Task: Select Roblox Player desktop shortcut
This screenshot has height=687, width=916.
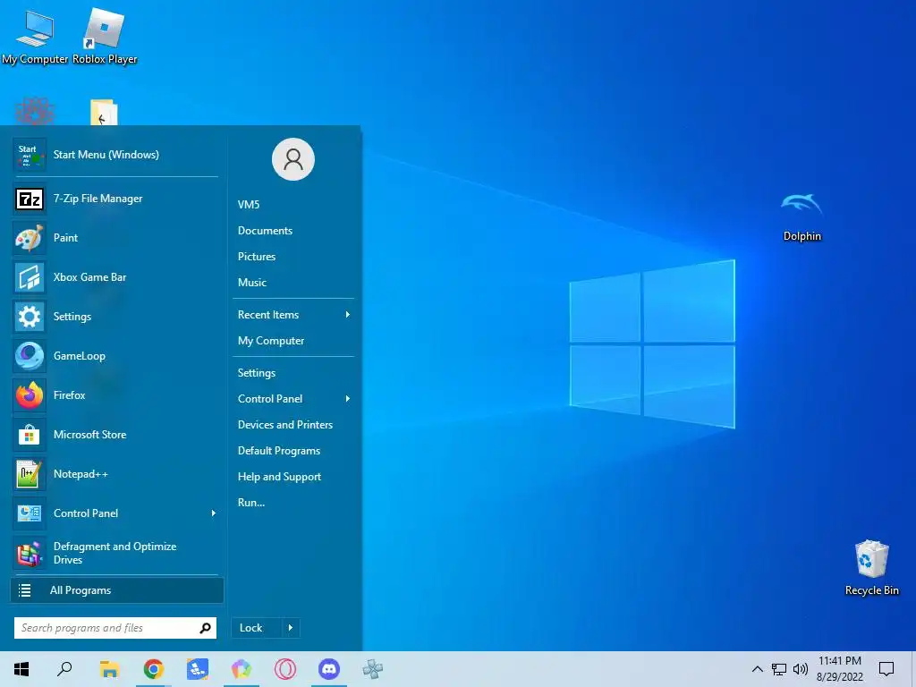Action: click(x=105, y=37)
